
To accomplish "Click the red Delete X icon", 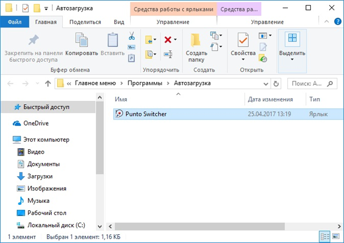I will click(168, 40).
